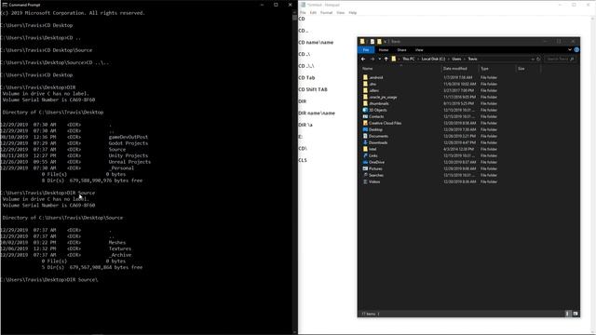
Task: Click '_Archive' in the Command Prompt listing
Action: pos(120,255)
